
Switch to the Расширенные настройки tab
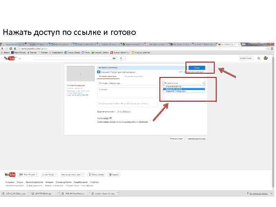coord(134,76)
